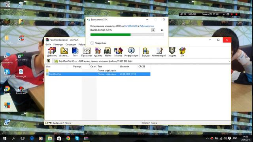The width and height of the screenshot is (253, 142).
Task: Click the drive/key icon in WinRAR status bar
Action: point(48,123)
